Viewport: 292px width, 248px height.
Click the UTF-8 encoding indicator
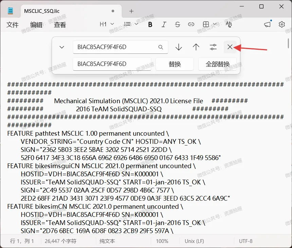pyautogui.click(x=245, y=241)
